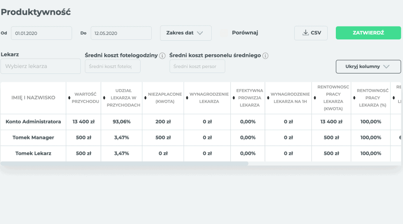
Task: Sort by Wynagrodzenie lekarza na 1h
Action: click(x=268, y=98)
